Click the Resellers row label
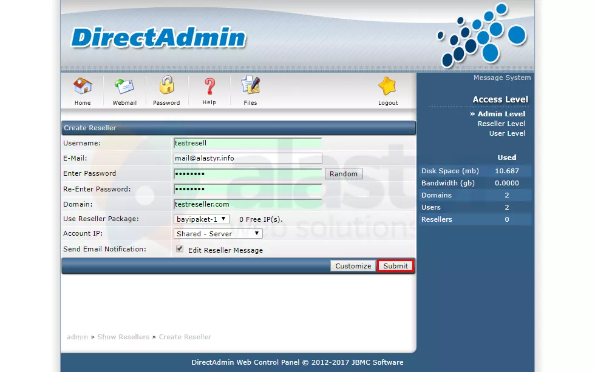The width and height of the screenshot is (595, 372). tap(437, 220)
